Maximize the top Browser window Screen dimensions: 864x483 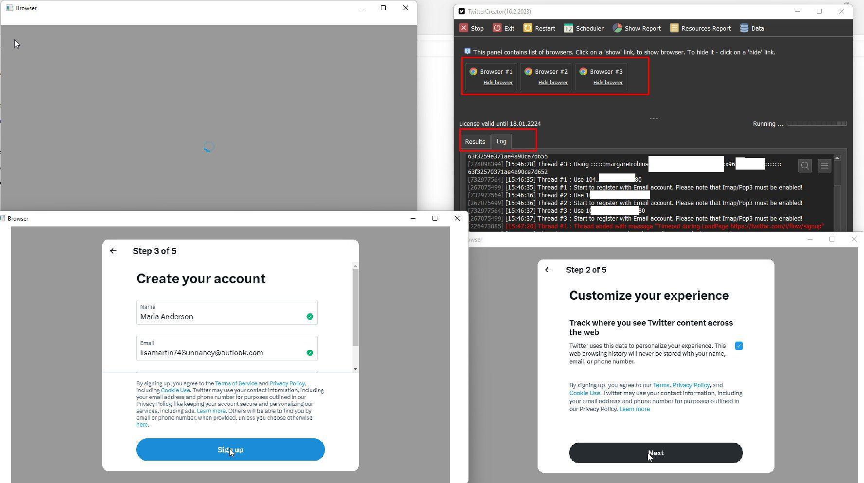pyautogui.click(x=383, y=8)
